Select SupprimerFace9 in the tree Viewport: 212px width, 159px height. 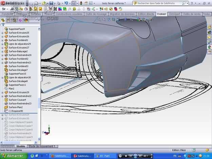(17, 29)
